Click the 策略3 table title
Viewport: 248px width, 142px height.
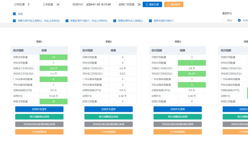pyautogui.click(x=178, y=42)
